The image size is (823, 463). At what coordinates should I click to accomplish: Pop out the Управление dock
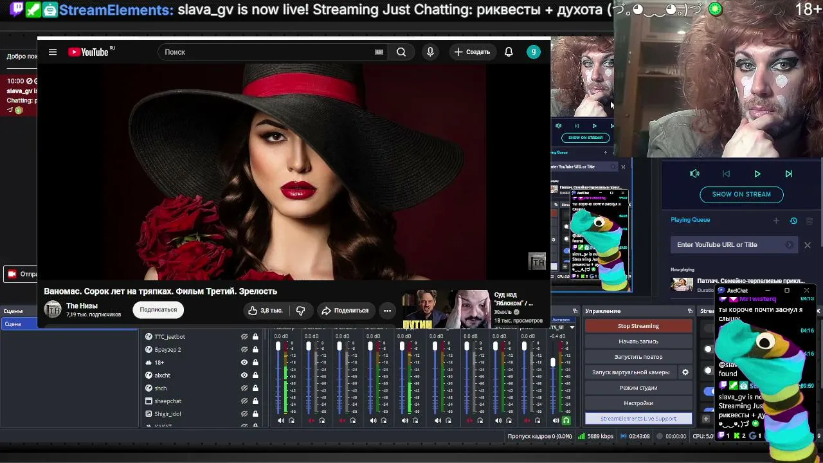pyautogui.click(x=690, y=311)
